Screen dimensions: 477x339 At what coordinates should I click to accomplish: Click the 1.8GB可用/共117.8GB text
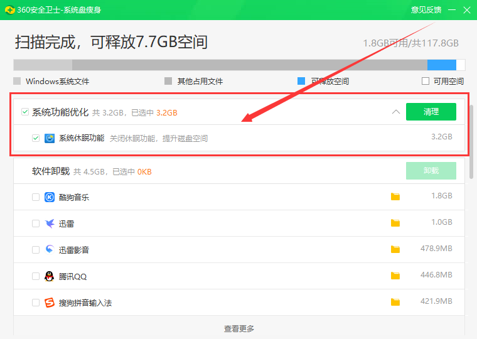[x=410, y=43]
